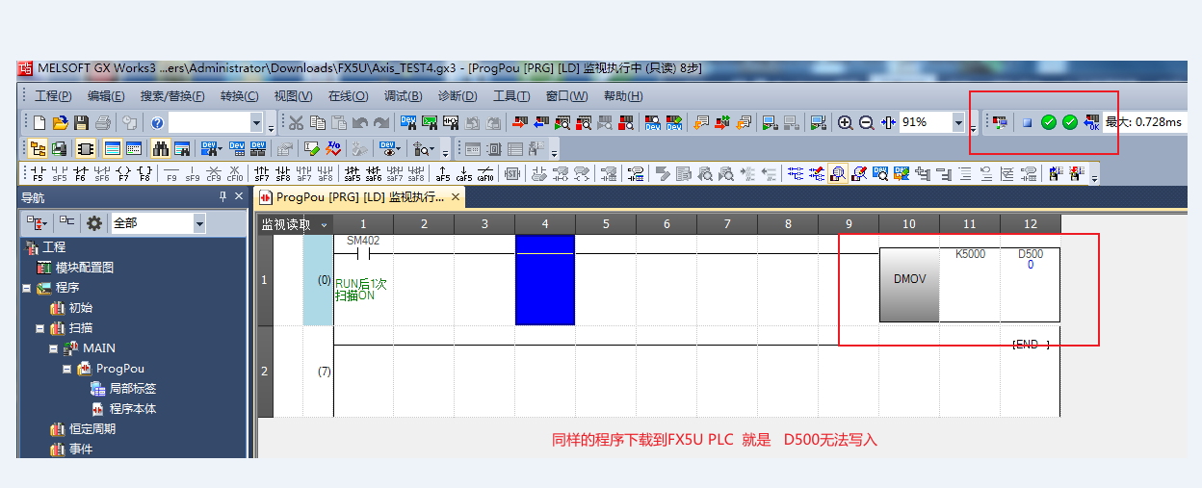The image size is (1202, 488).
Task: Open the 在线(O) menu
Action: pos(348,96)
